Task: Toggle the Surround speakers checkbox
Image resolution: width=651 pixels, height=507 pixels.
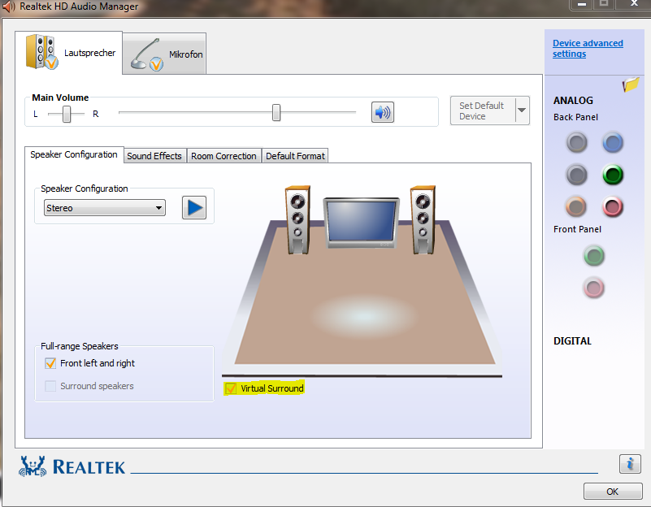Action: [x=50, y=386]
